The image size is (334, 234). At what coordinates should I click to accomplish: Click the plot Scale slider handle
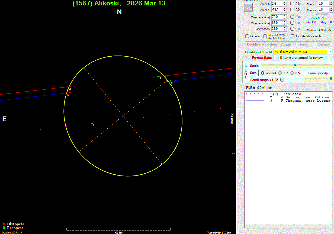[x=295, y=65]
